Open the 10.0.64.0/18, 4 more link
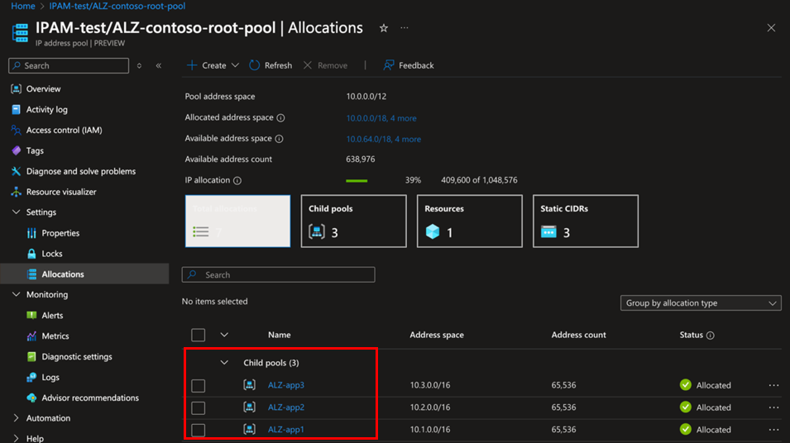The width and height of the screenshot is (790, 443). pyautogui.click(x=383, y=139)
